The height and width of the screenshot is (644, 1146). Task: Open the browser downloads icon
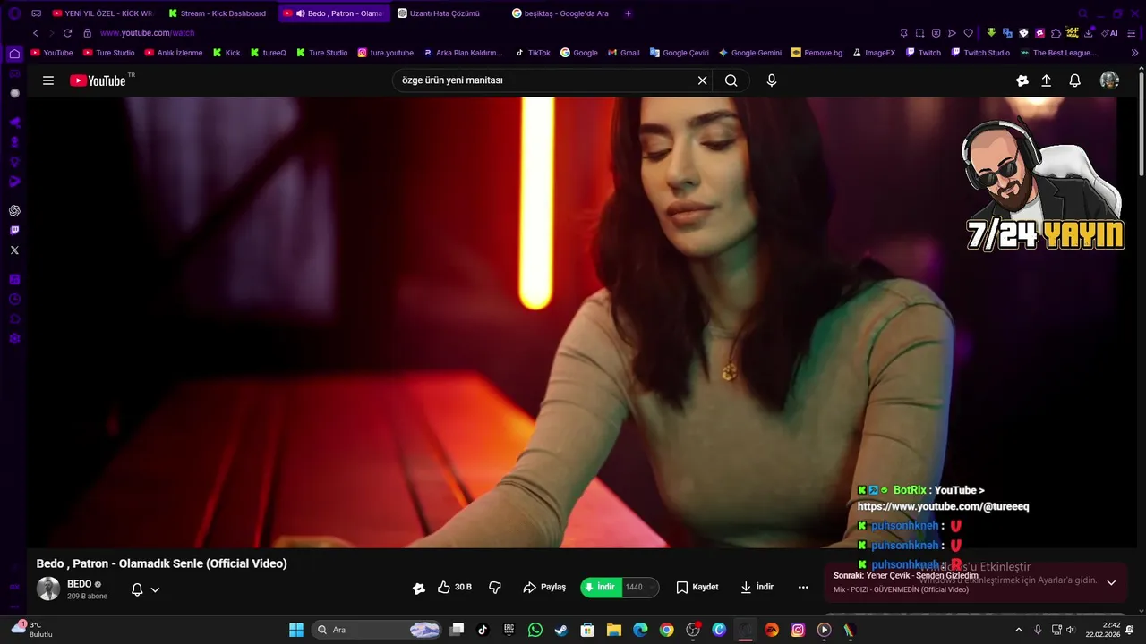1088,33
